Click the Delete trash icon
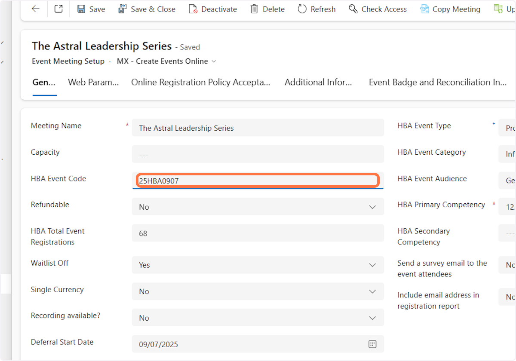 pyautogui.click(x=267, y=9)
